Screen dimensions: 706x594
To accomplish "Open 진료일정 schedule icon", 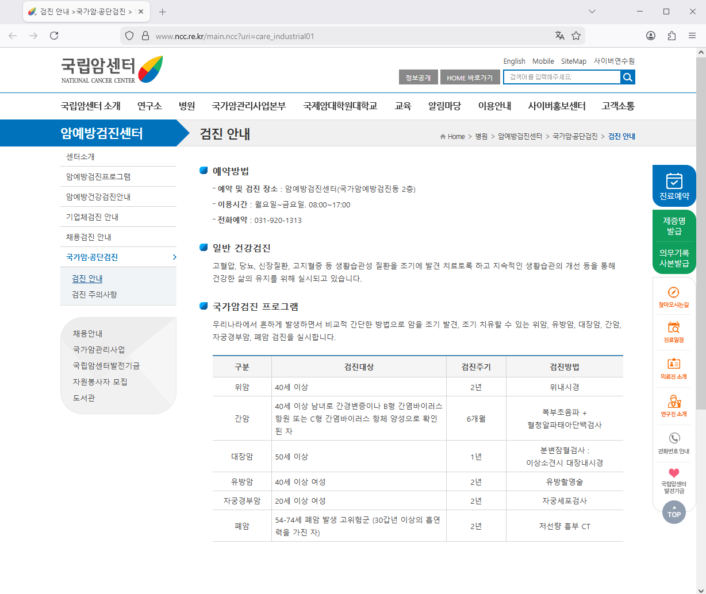I will pos(674,327).
